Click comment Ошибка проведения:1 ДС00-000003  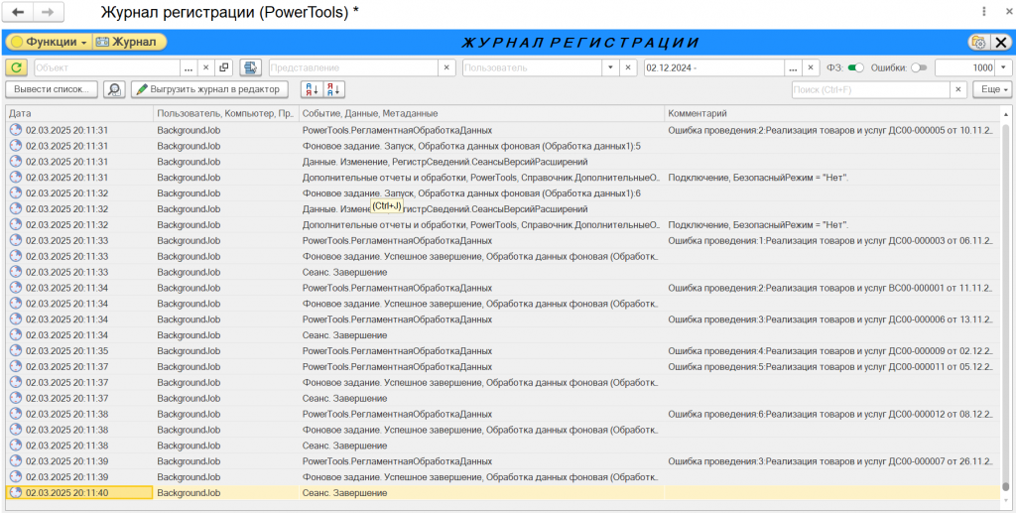(830, 240)
